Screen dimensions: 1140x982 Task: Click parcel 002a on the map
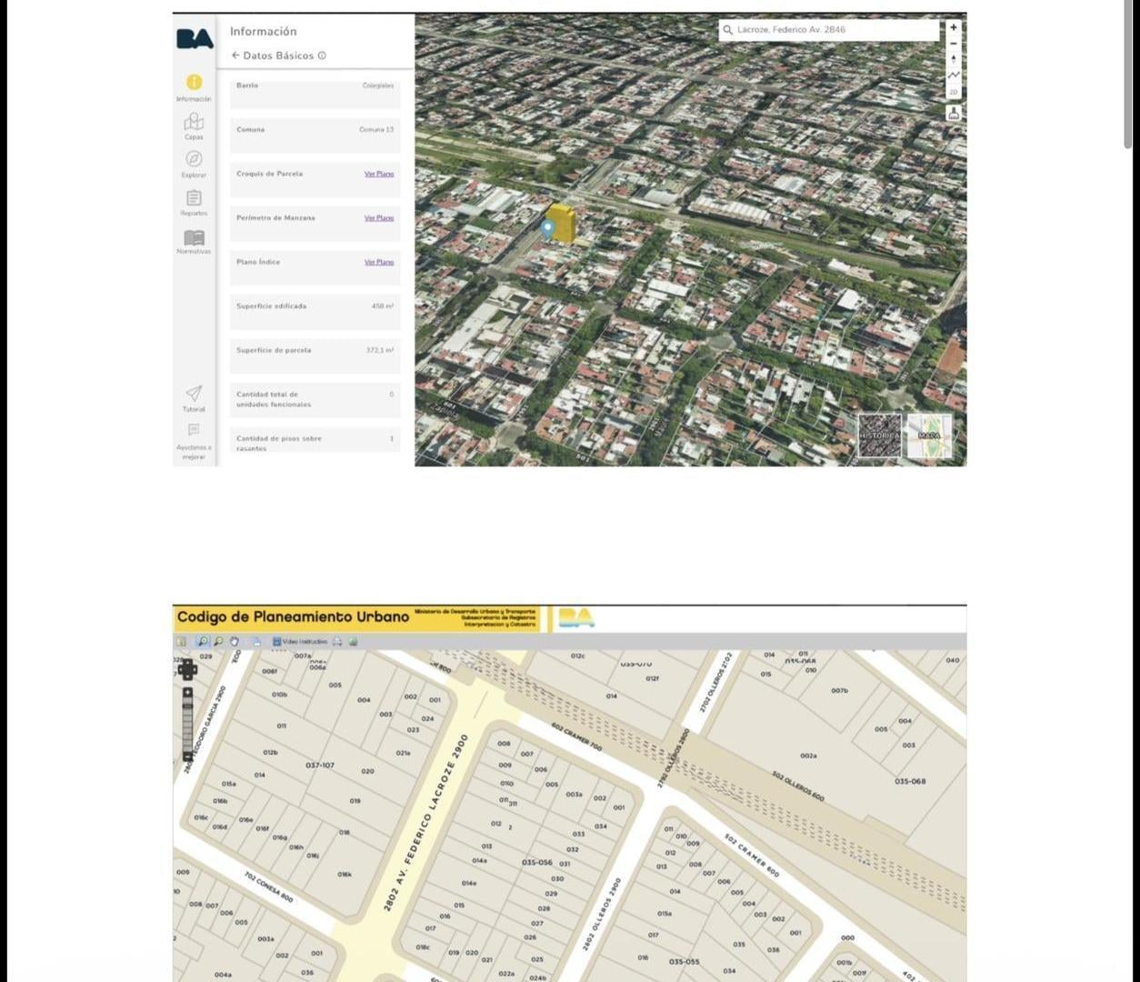808,756
